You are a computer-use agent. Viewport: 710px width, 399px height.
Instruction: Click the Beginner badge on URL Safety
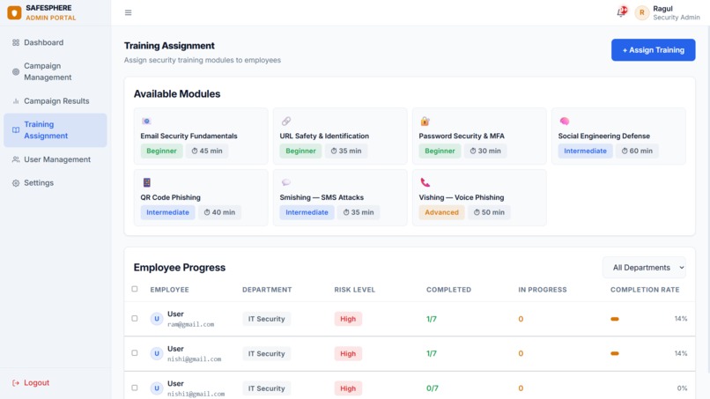coord(300,151)
